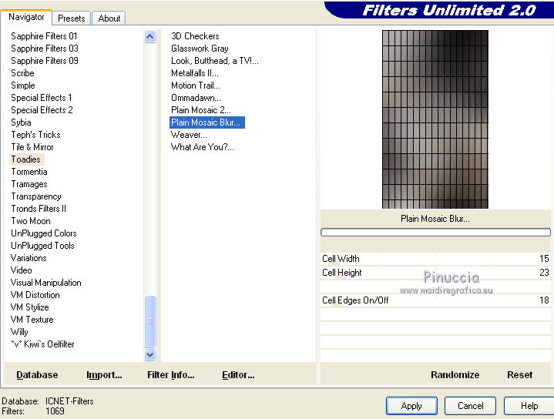Open Filter Info...
Screen dimensions: 554x419
pyautogui.click(x=170, y=374)
